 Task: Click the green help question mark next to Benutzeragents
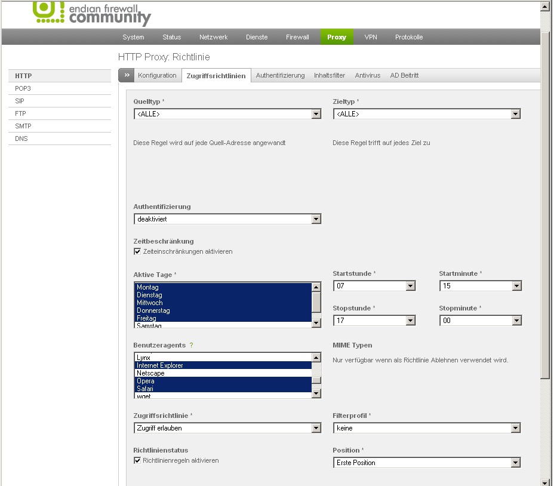pyautogui.click(x=191, y=346)
